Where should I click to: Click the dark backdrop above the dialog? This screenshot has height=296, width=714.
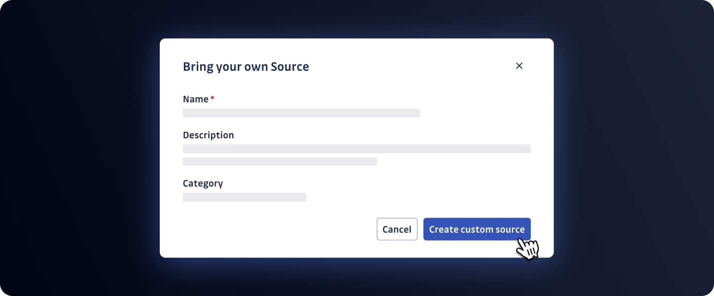[357, 19]
